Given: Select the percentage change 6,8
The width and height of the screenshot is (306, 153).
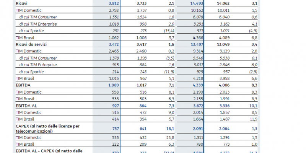Looking at the screenshot, I should [254, 37].
